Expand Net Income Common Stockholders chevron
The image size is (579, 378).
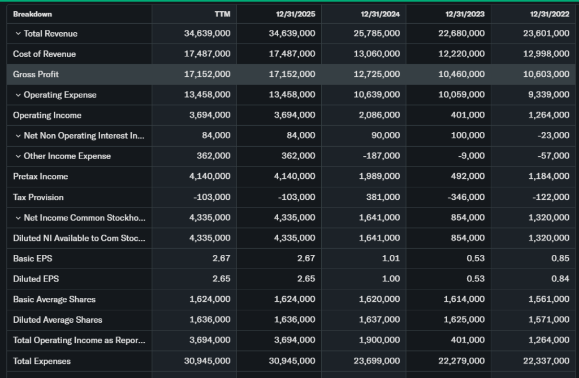(18, 218)
